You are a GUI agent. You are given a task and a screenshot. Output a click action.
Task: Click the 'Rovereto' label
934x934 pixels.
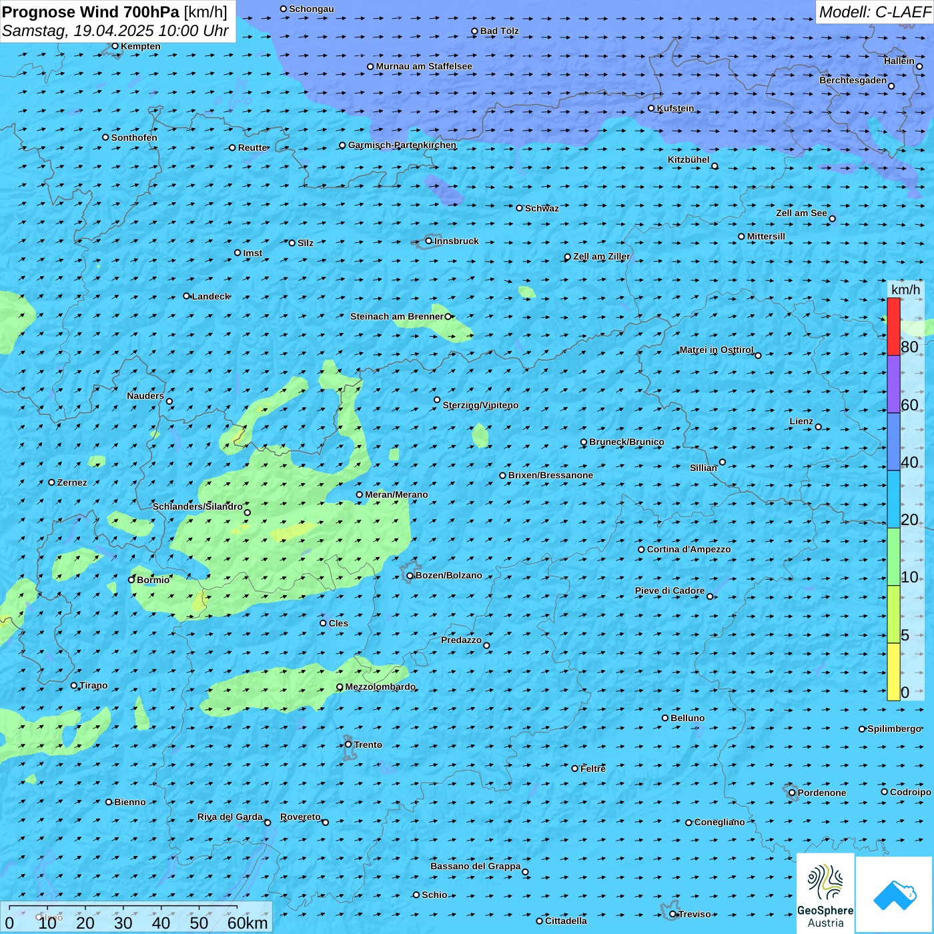point(300,817)
